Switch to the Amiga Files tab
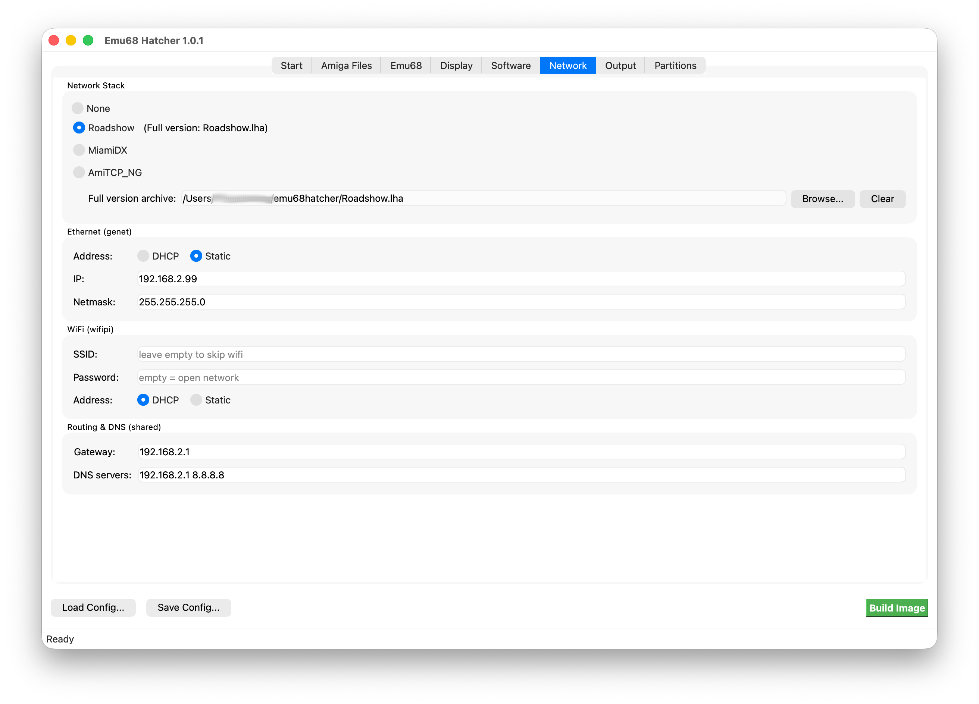The height and width of the screenshot is (704, 979). point(346,66)
